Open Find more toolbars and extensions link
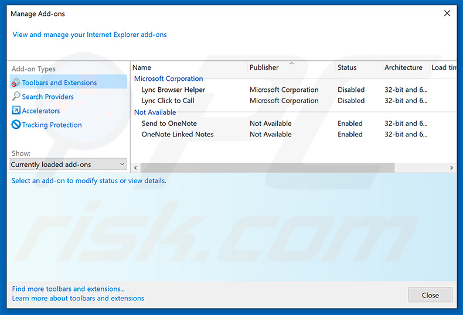 coord(69,289)
